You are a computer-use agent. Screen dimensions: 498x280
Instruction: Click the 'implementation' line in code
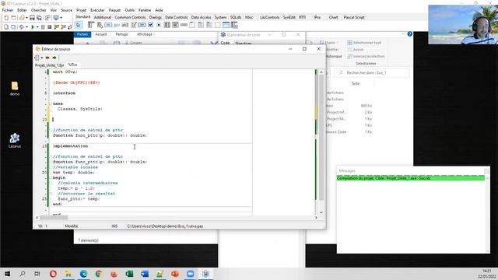pos(71,146)
